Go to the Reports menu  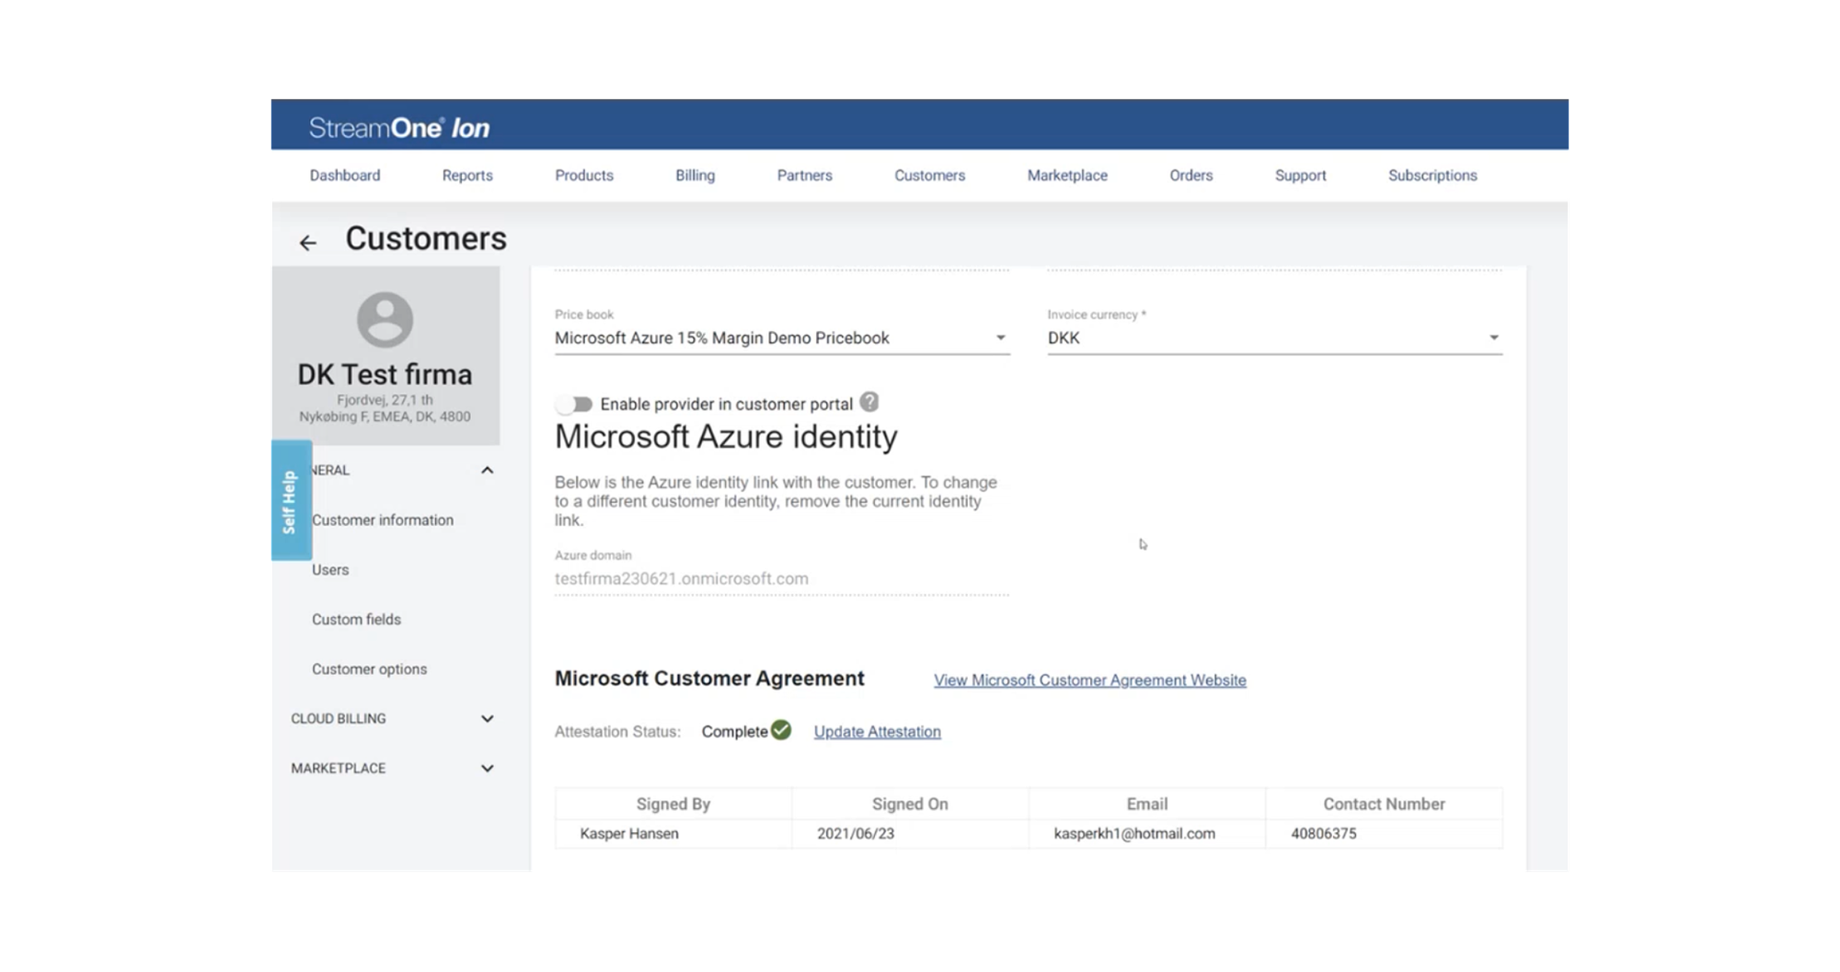pyautogui.click(x=467, y=175)
